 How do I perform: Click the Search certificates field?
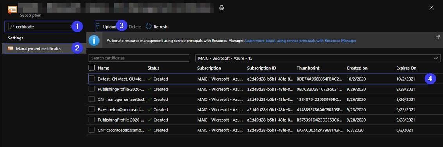click(139, 58)
